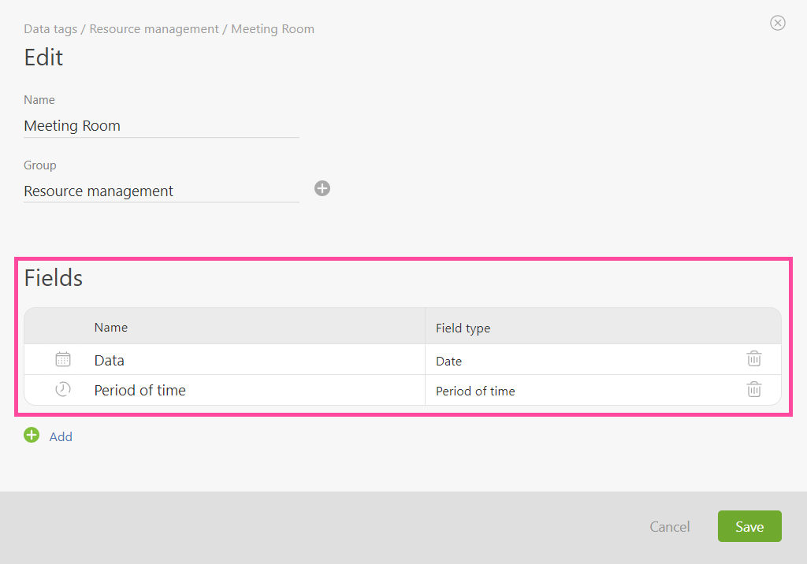This screenshot has width=807, height=564.
Task: Click the green Add plus icon
Action: coord(32,435)
